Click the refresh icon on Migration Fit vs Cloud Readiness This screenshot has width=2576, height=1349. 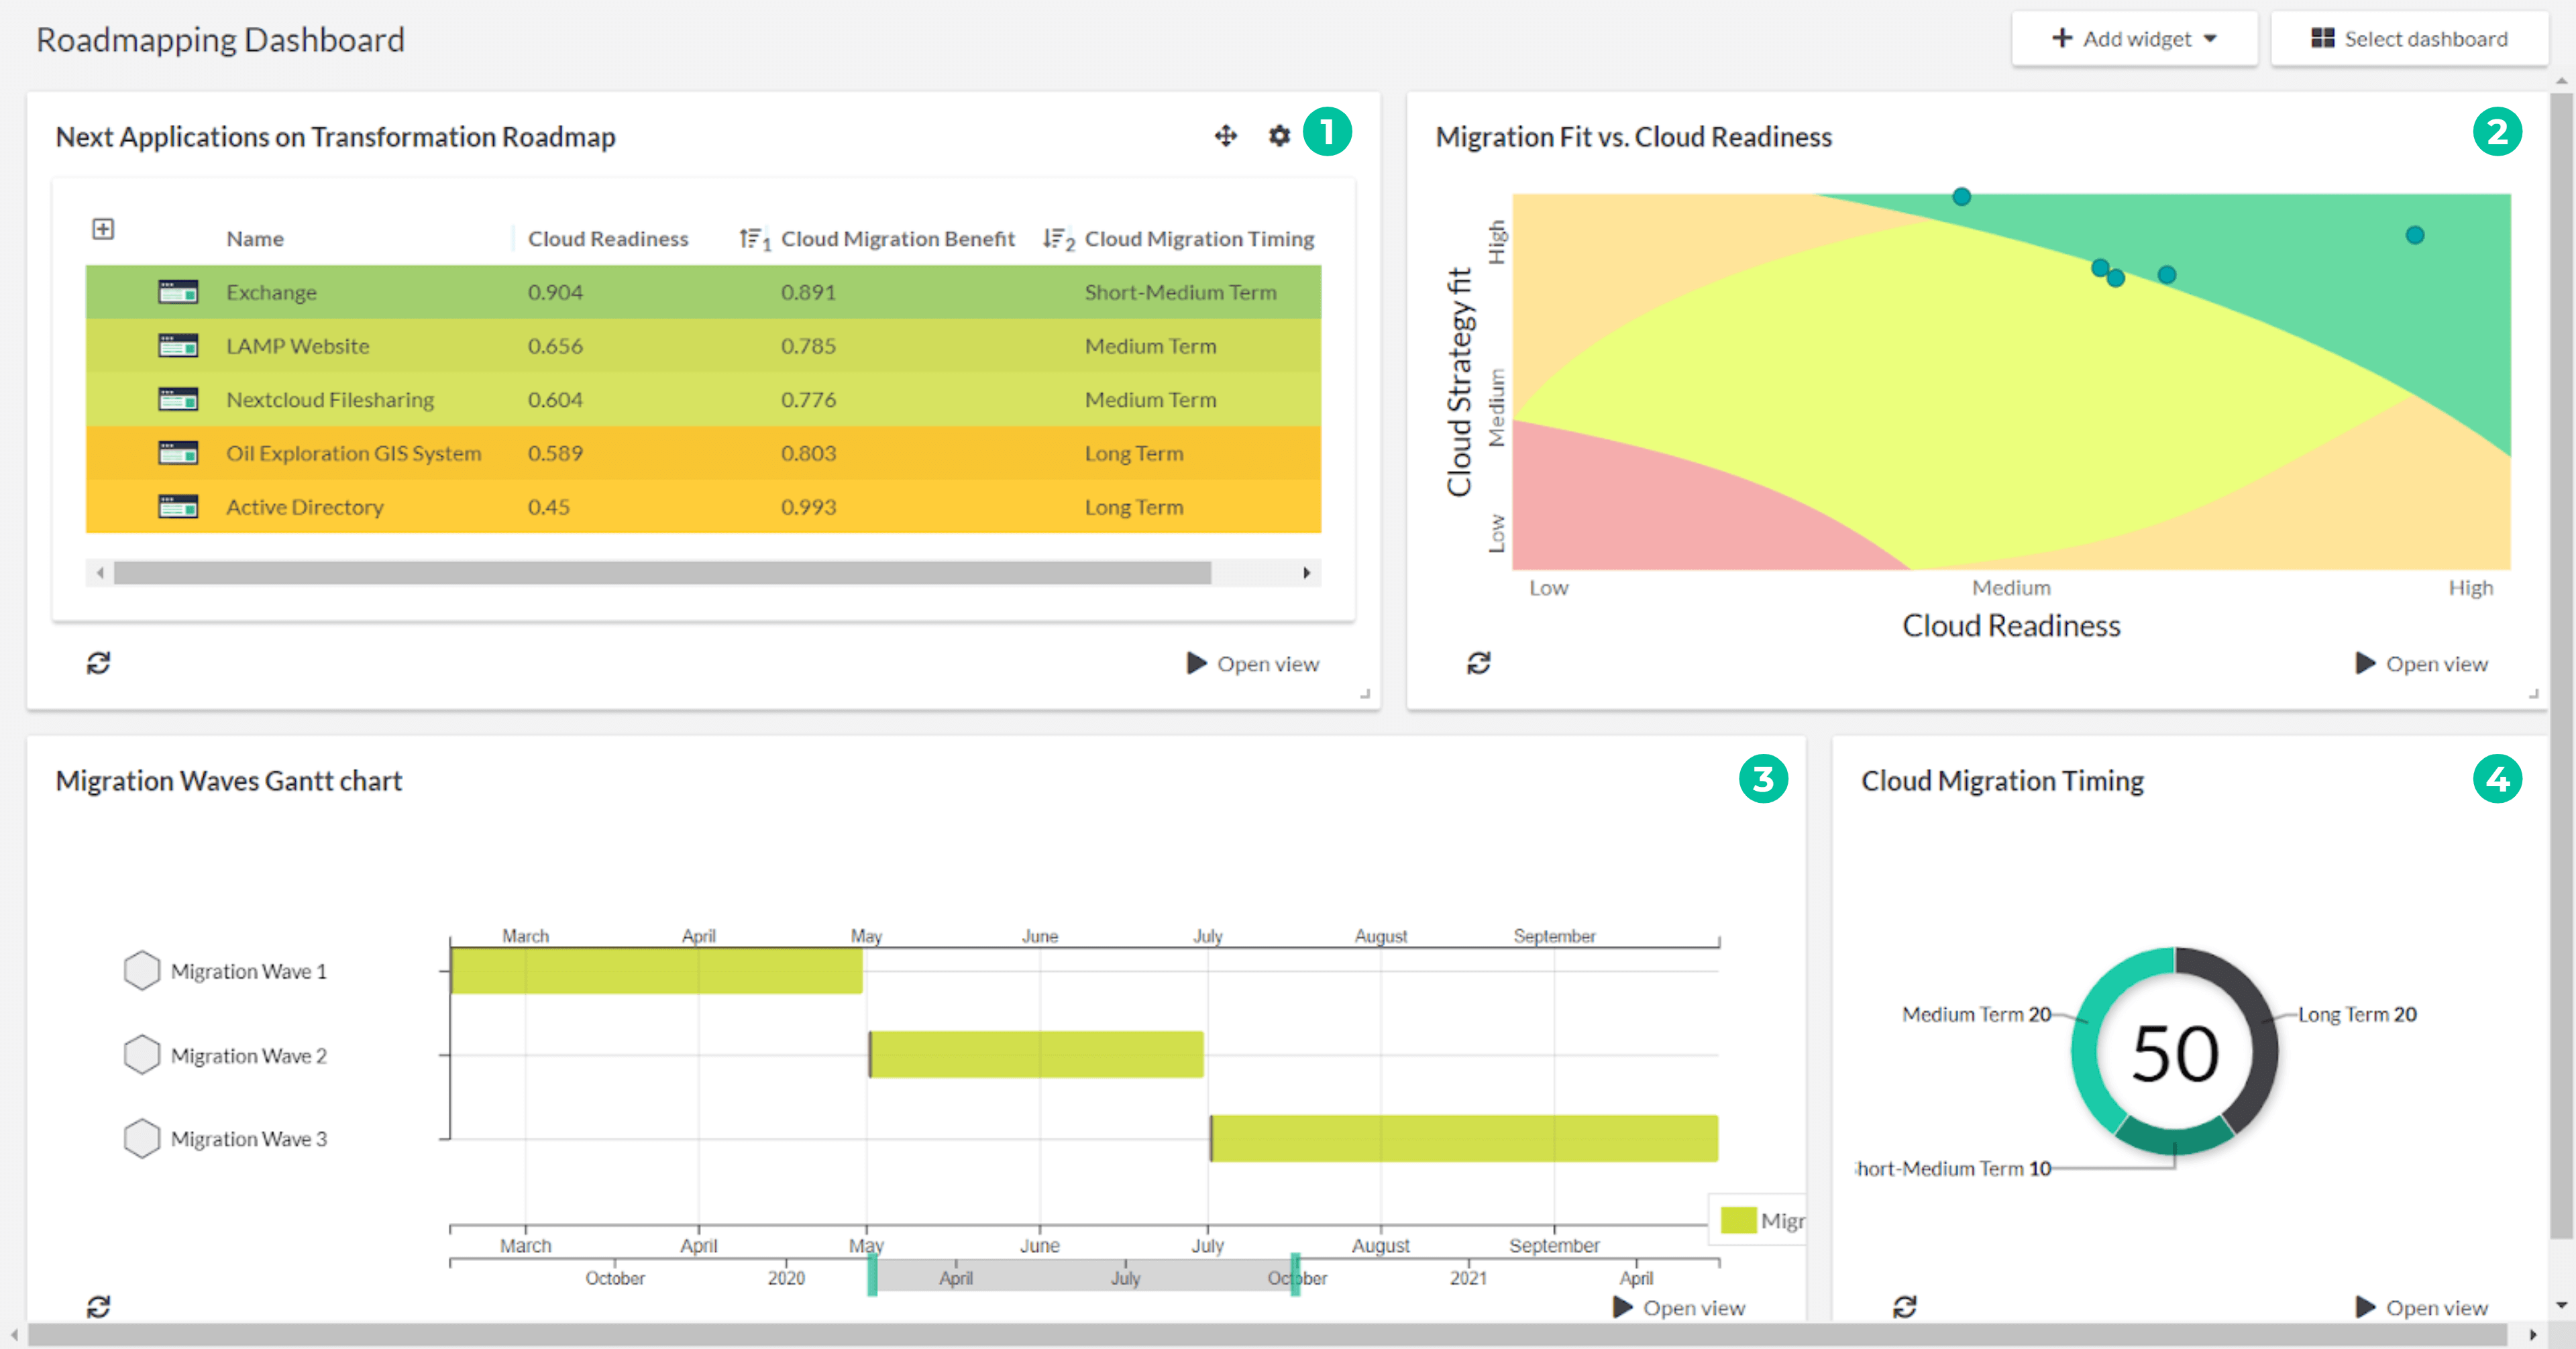pyautogui.click(x=1477, y=663)
